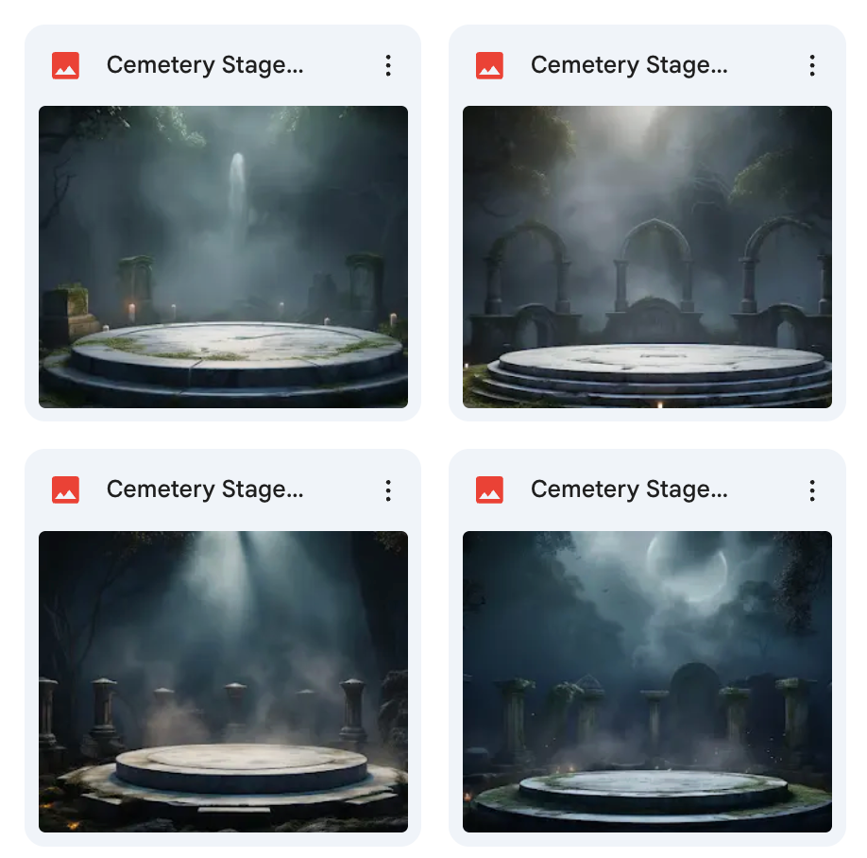Open more actions for the spotlight beam stage file
This screenshot has width=867, height=858.
(388, 489)
